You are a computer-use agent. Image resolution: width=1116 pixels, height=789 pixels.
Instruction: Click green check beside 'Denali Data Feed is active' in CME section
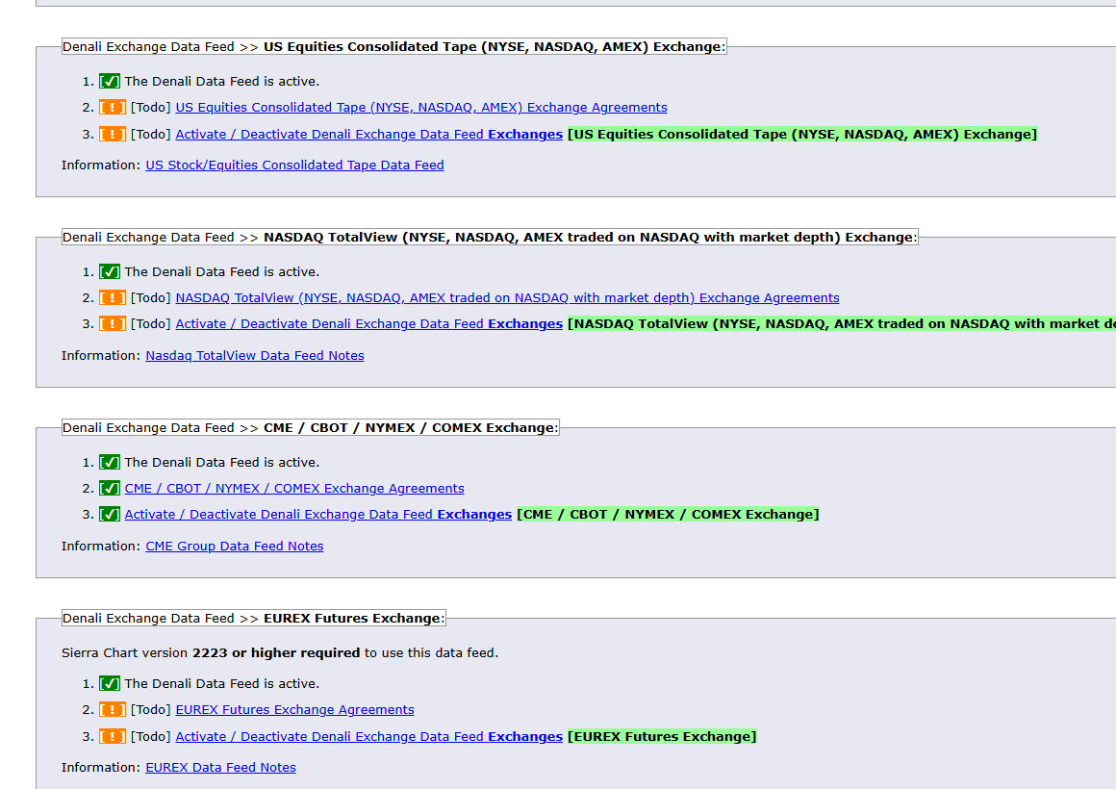pyautogui.click(x=110, y=462)
